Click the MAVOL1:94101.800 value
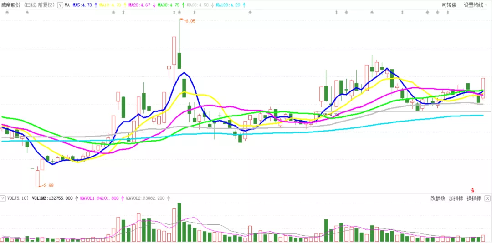The height and width of the screenshot is (243, 492). [99, 198]
